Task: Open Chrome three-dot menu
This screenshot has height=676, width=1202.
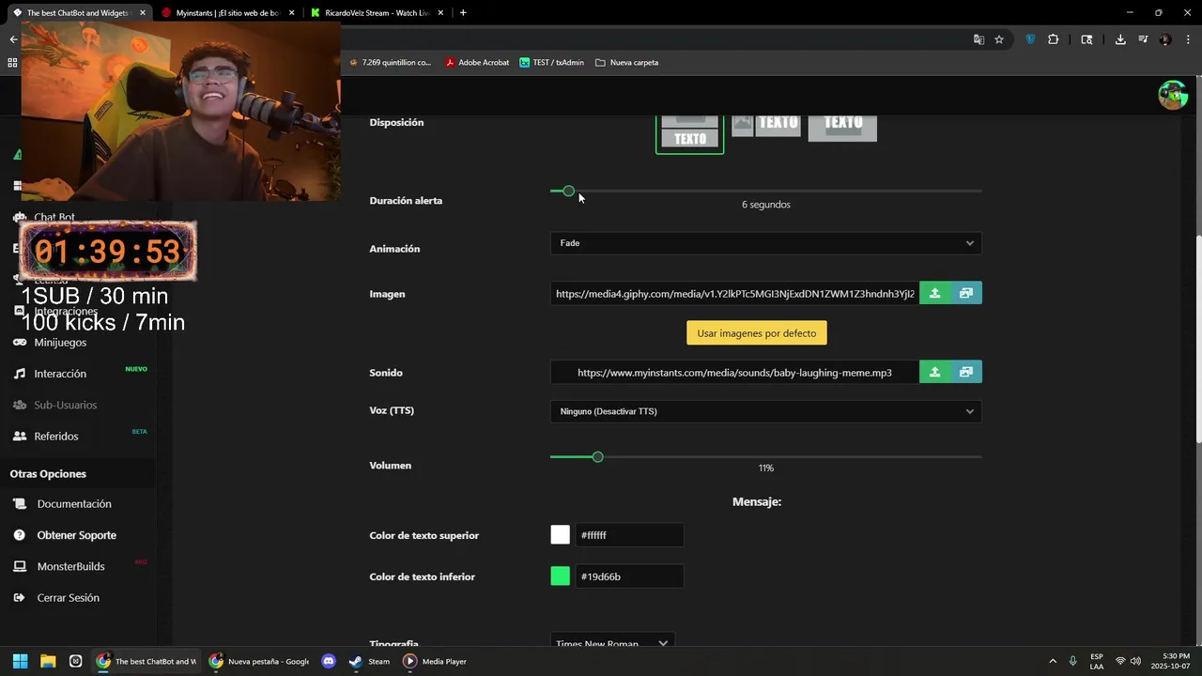Action: (x=1188, y=39)
